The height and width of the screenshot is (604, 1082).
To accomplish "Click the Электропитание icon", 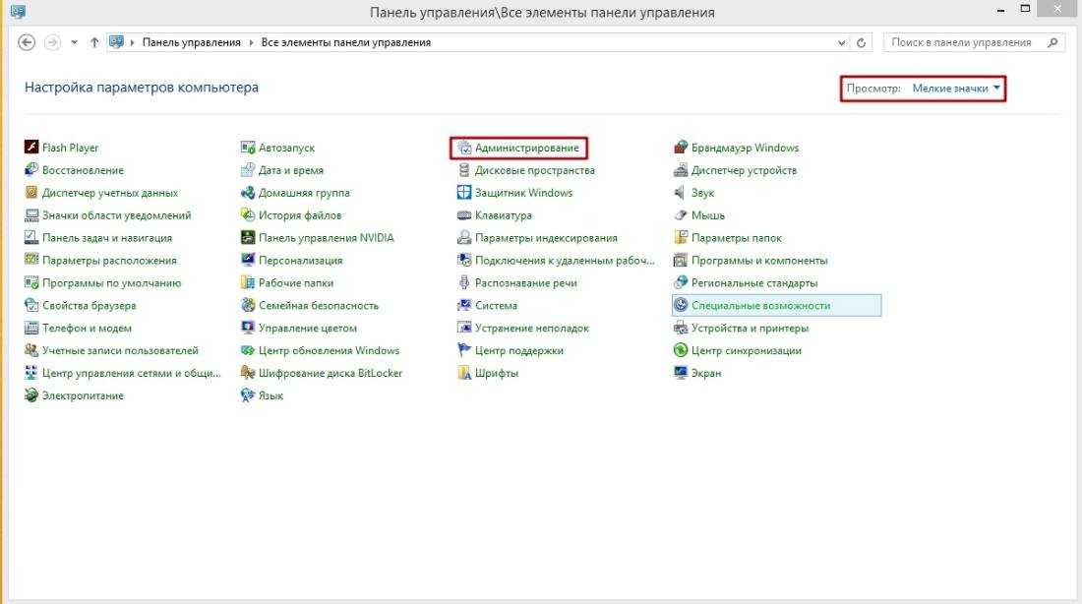I will pos(31,395).
